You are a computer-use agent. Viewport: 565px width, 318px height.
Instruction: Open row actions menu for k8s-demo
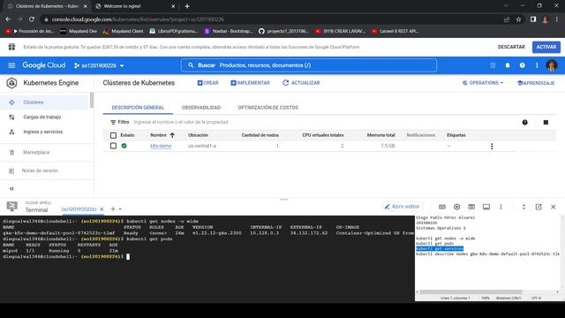coord(492,147)
